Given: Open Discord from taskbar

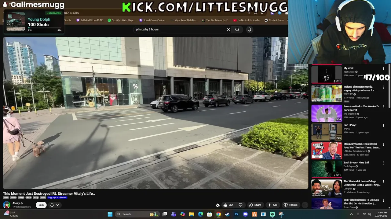Looking at the screenshot, I should [x=245, y=214].
